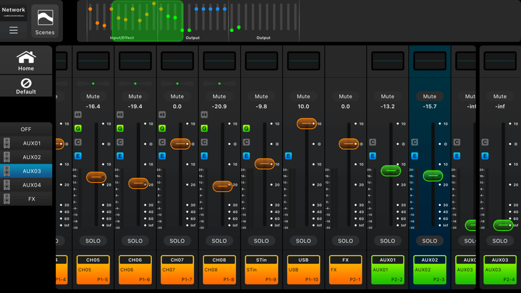Select AUX03 sends on fader
The width and height of the screenshot is (521, 293).
tap(26, 171)
